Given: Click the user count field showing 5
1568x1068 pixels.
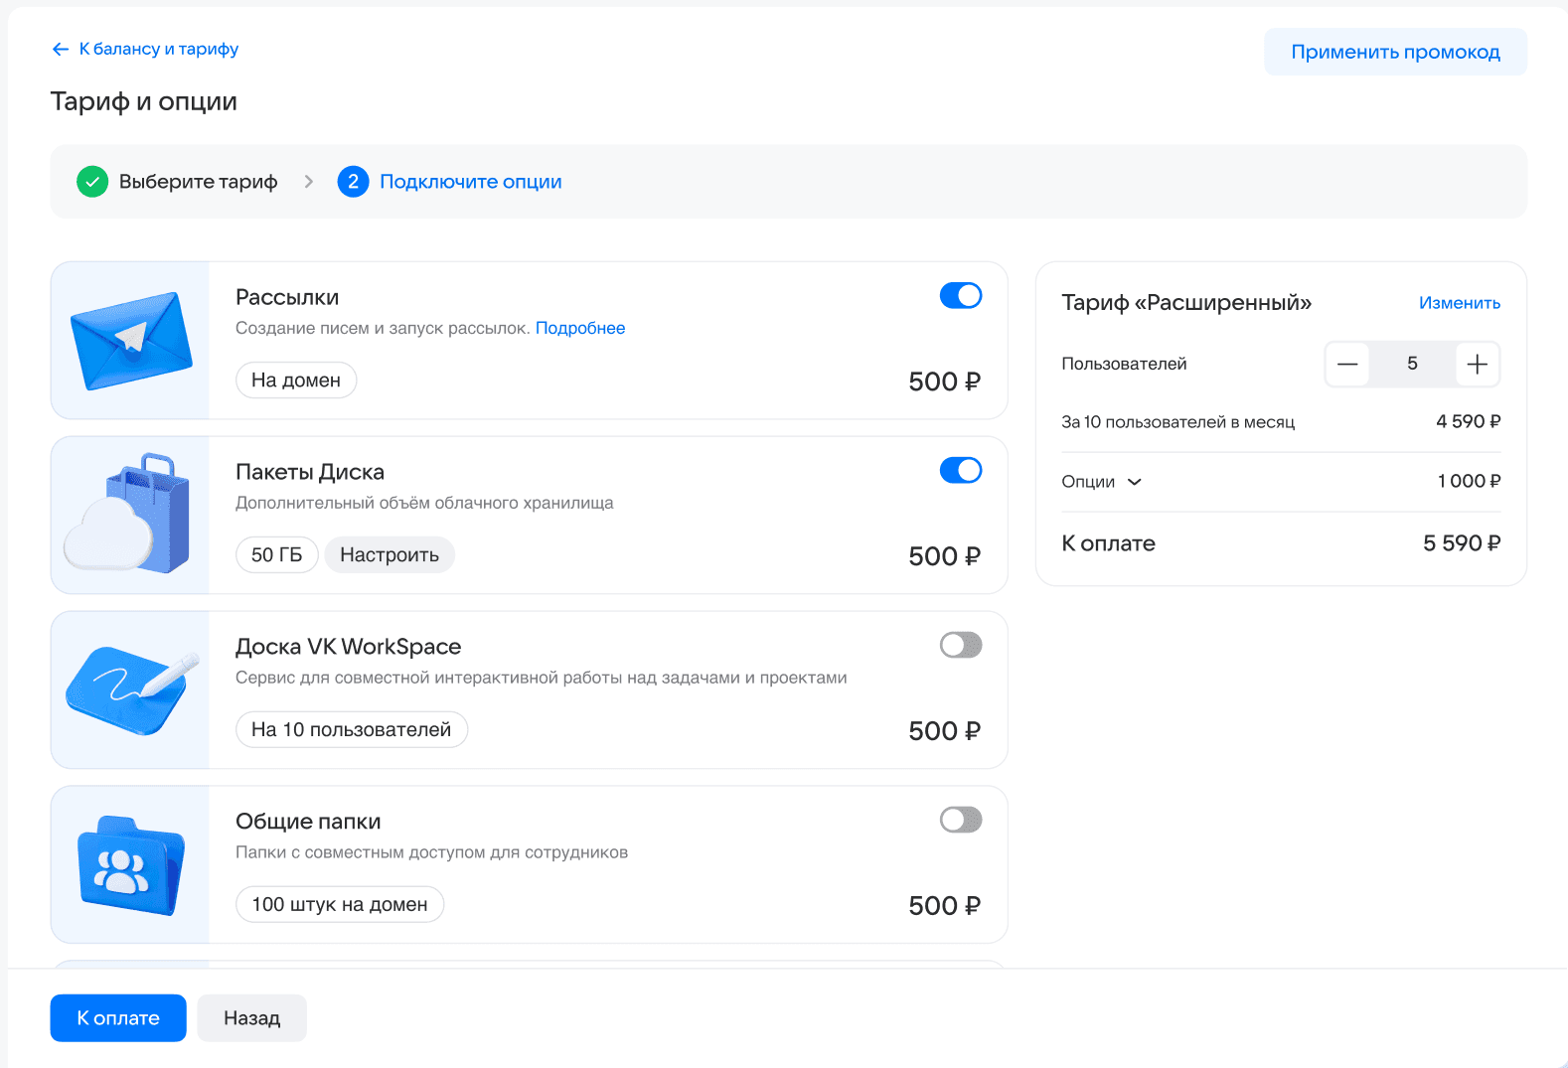Looking at the screenshot, I should point(1412,365).
